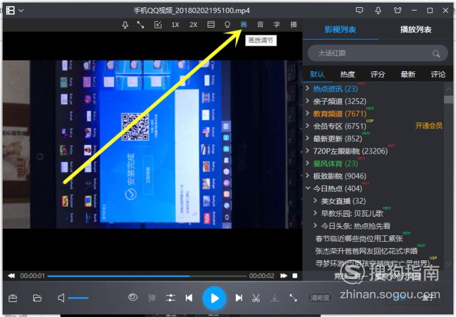Set playback speed to 1X
The height and width of the screenshot is (317, 456).
(x=175, y=25)
